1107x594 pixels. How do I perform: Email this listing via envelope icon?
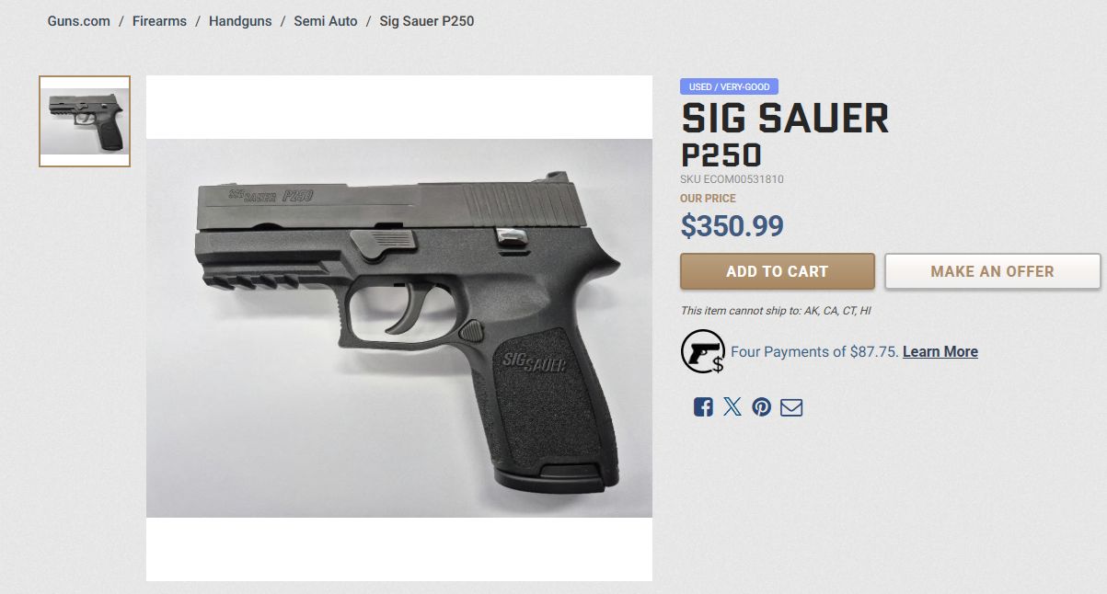pos(791,407)
